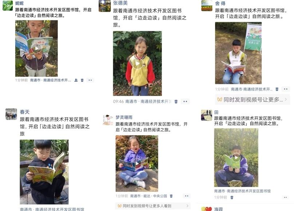Play 妮妮's reading video
294x211 pixels.
point(36,48)
